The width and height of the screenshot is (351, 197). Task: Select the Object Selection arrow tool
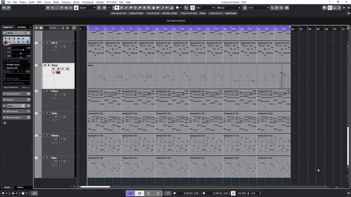click(117, 8)
